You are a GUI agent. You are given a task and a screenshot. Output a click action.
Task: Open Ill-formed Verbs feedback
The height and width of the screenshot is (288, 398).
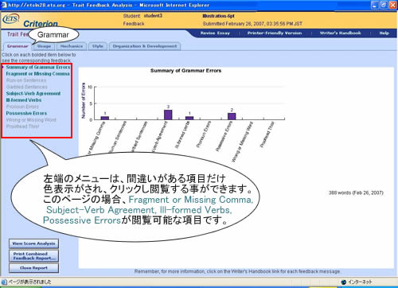click(24, 100)
